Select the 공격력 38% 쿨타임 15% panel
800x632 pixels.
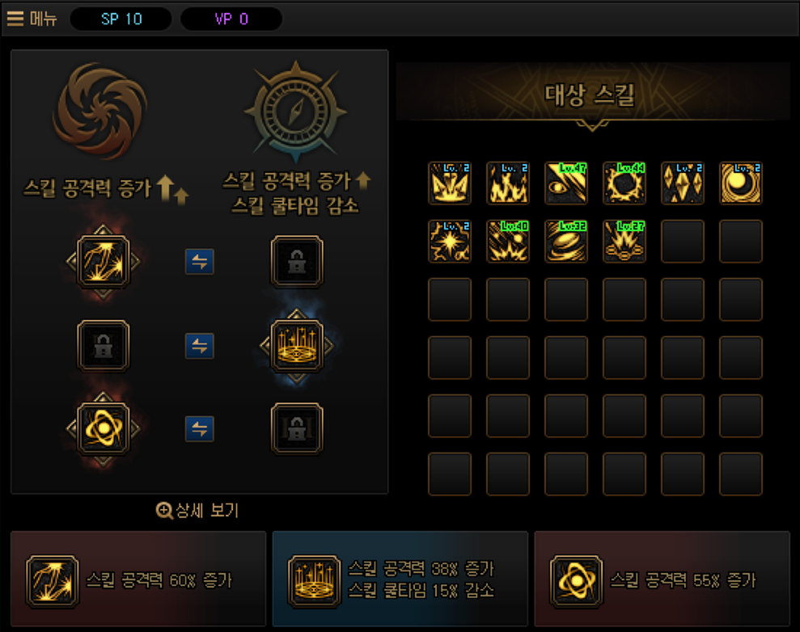400,579
